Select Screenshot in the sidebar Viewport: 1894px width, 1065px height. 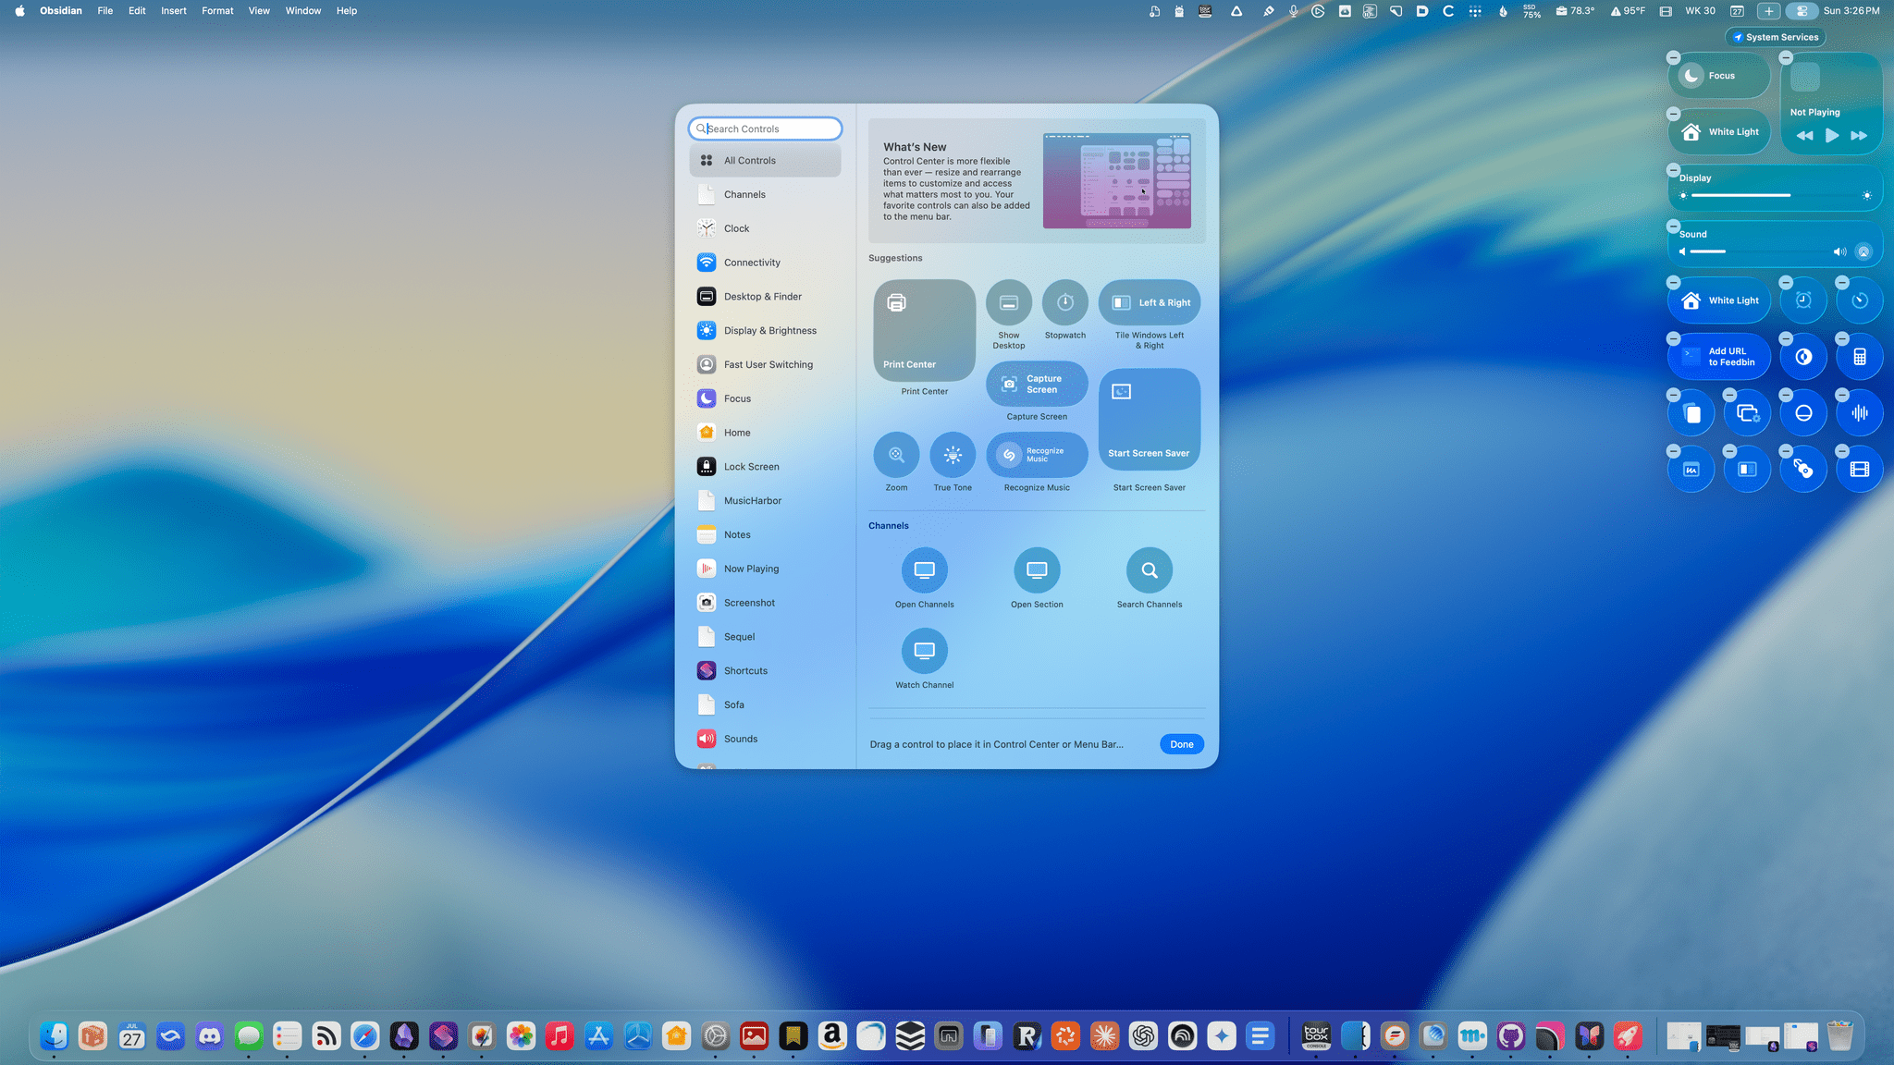coord(765,603)
